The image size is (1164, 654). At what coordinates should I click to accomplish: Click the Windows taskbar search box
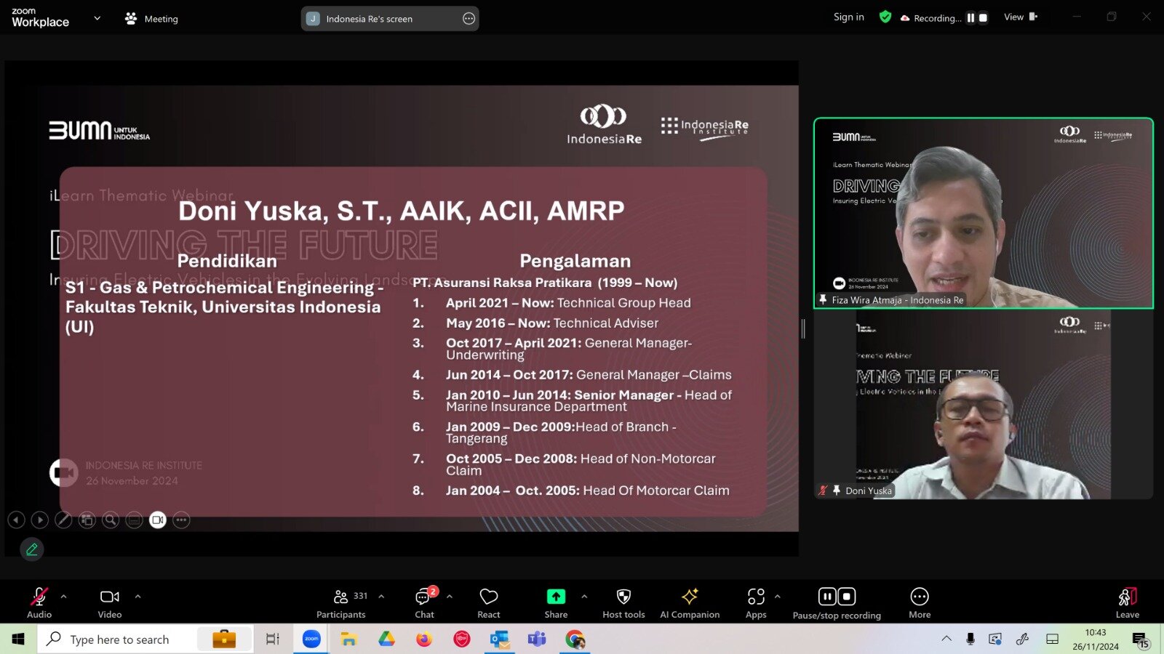pos(120,639)
